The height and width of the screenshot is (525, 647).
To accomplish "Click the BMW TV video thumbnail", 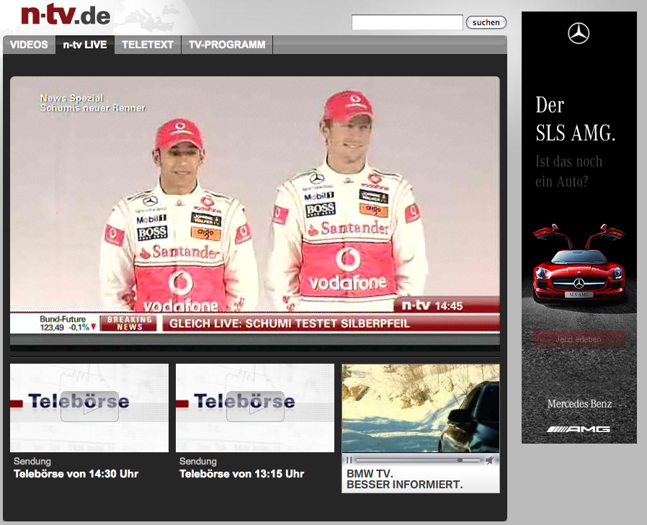I will [420, 408].
